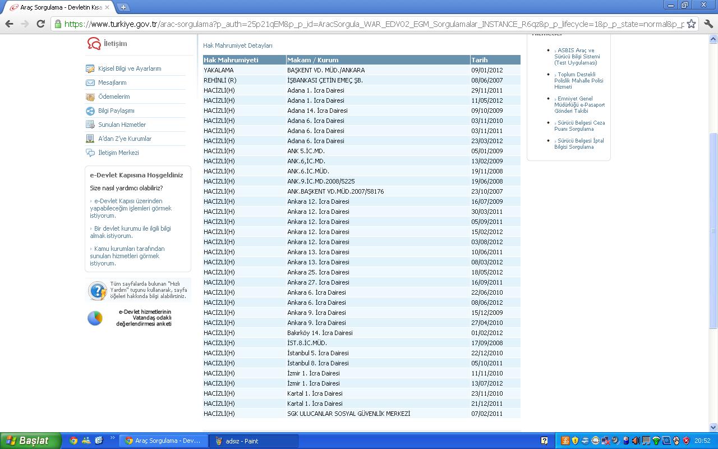Select Araç Sorgulama taskbar button

click(x=163, y=441)
